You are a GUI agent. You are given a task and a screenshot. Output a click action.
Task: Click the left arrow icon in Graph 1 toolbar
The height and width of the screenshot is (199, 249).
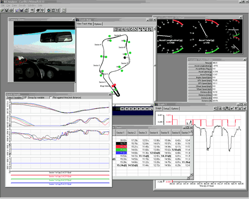(x=232, y=108)
